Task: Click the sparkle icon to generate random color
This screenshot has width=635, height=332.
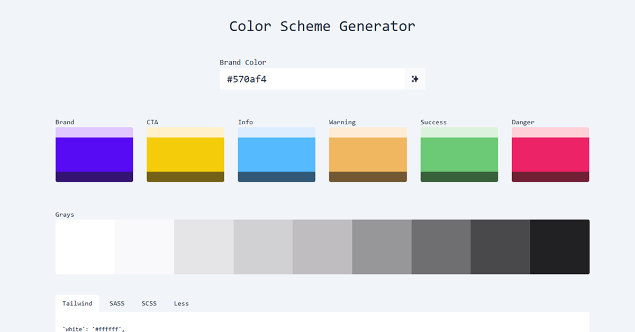Action: [x=415, y=79]
